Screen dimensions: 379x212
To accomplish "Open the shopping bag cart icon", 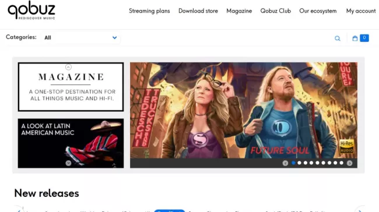I will tap(355, 38).
